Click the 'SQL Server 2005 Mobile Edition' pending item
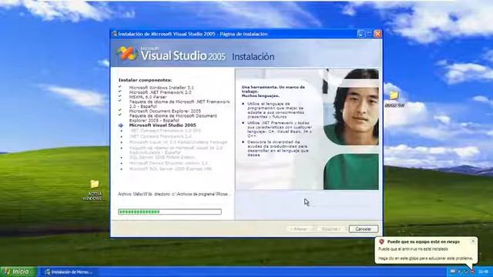 (x=162, y=157)
